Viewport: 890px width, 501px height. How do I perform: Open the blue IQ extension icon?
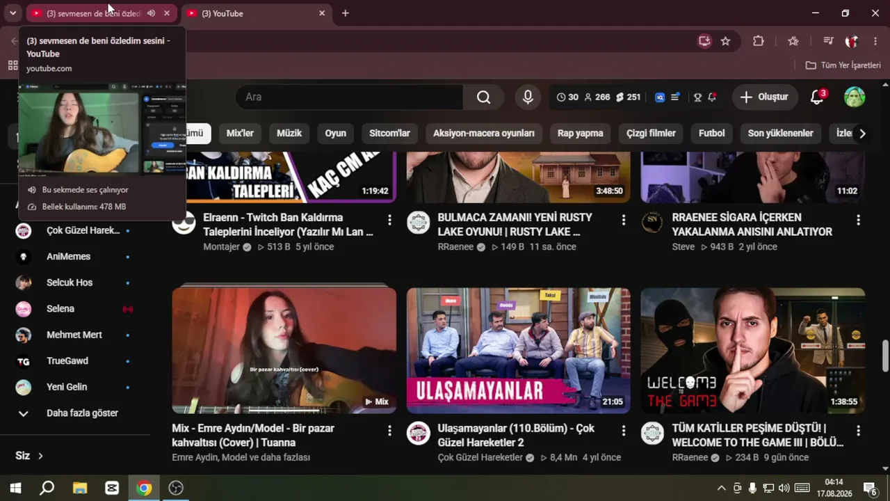(660, 97)
